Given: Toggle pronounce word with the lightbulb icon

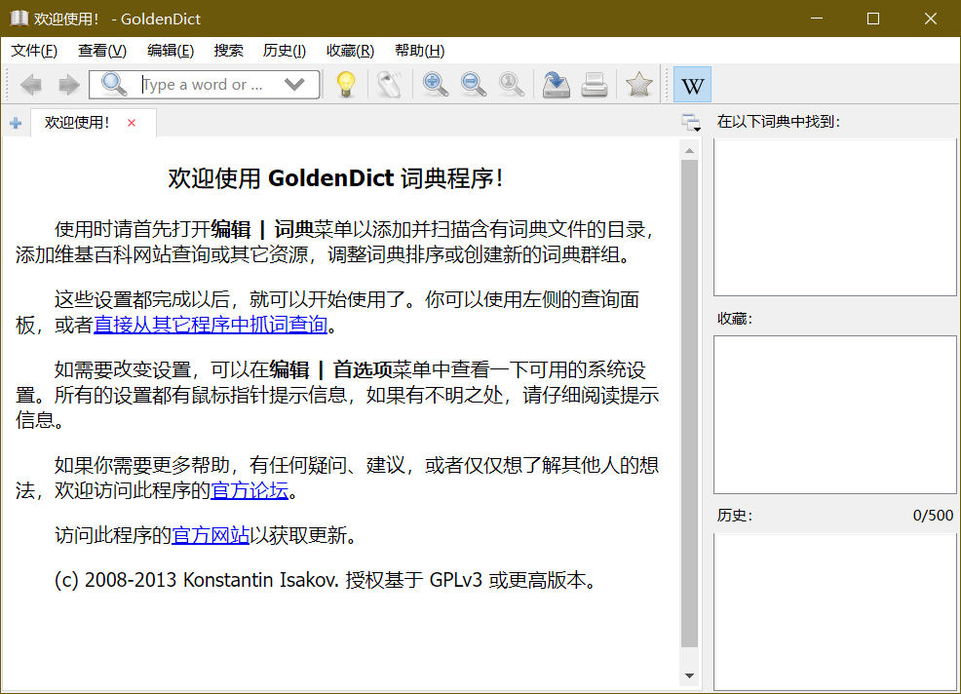Looking at the screenshot, I should click(345, 84).
